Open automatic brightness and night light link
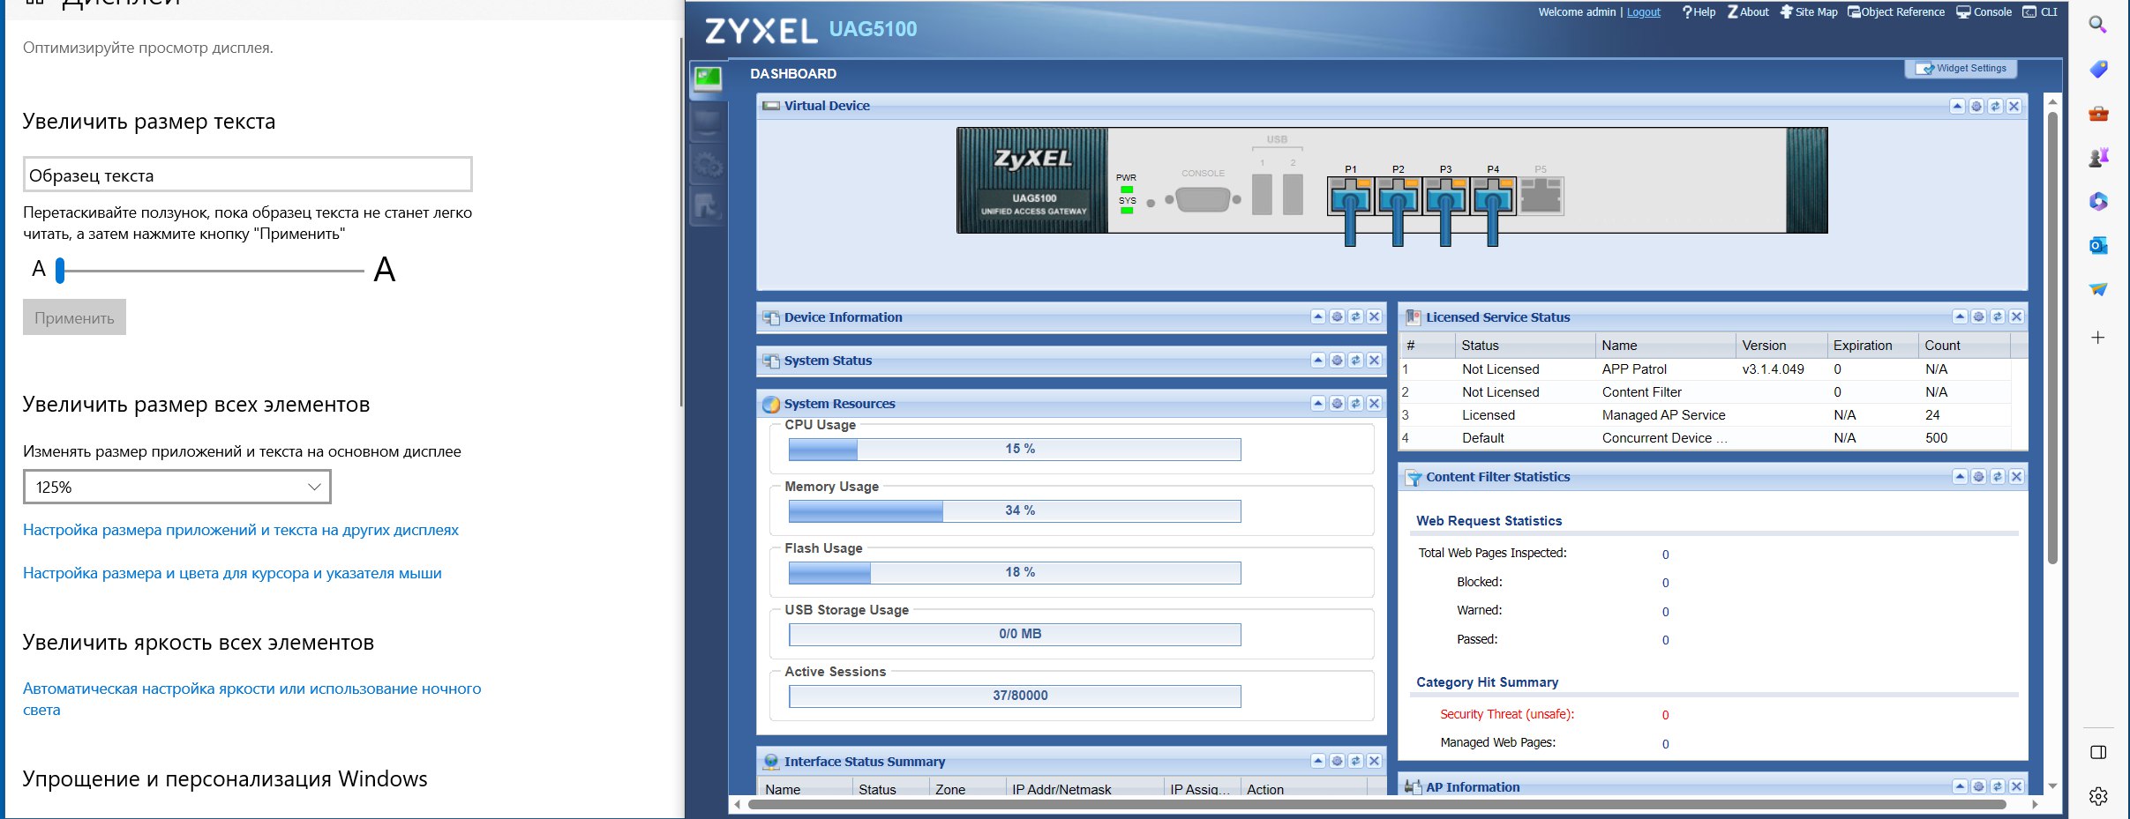The image size is (2130, 819). (x=252, y=699)
